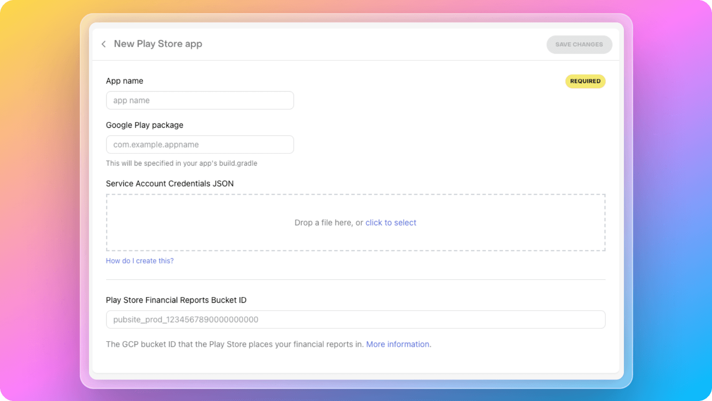Viewport: 712px width, 401px height.
Task: Go back using the left chevron arrow
Action: pos(104,44)
